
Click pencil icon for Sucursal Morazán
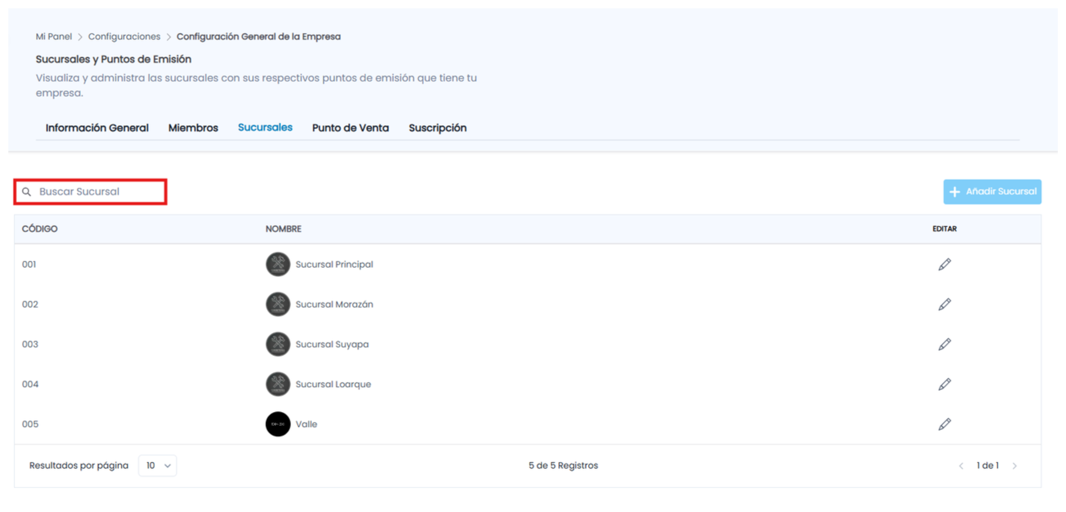[944, 304]
